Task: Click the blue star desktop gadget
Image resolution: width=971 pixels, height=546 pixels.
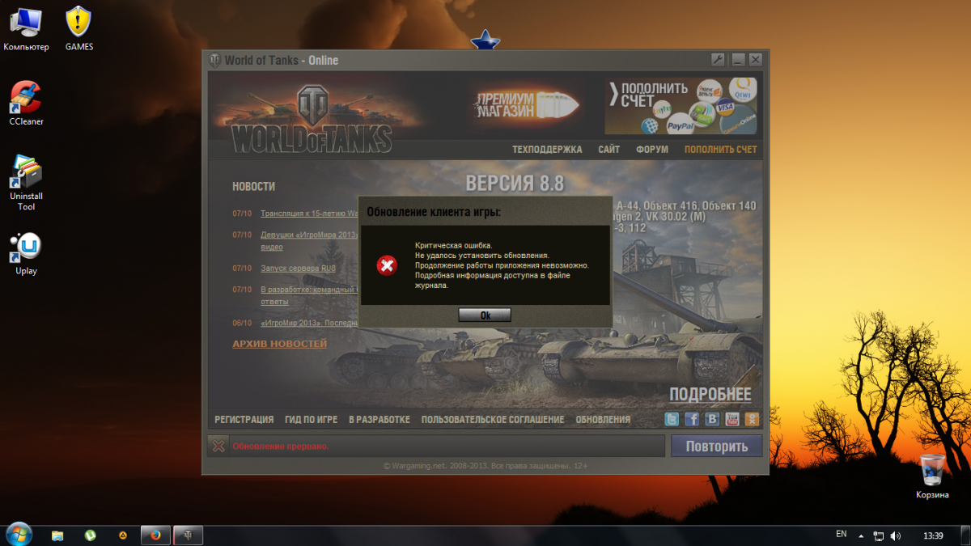Action: [x=485, y=40]
